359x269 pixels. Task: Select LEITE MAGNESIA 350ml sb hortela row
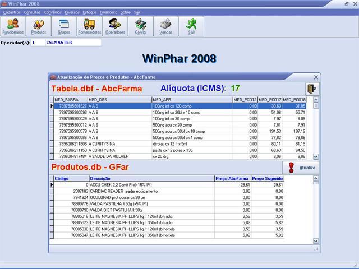167,235
